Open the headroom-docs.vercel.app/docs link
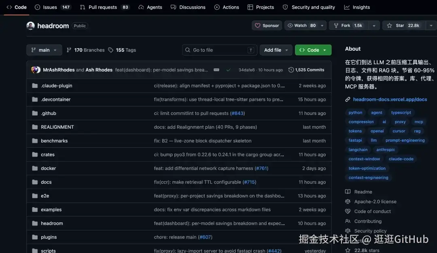The image size is (437, 253). click(390, 99)
